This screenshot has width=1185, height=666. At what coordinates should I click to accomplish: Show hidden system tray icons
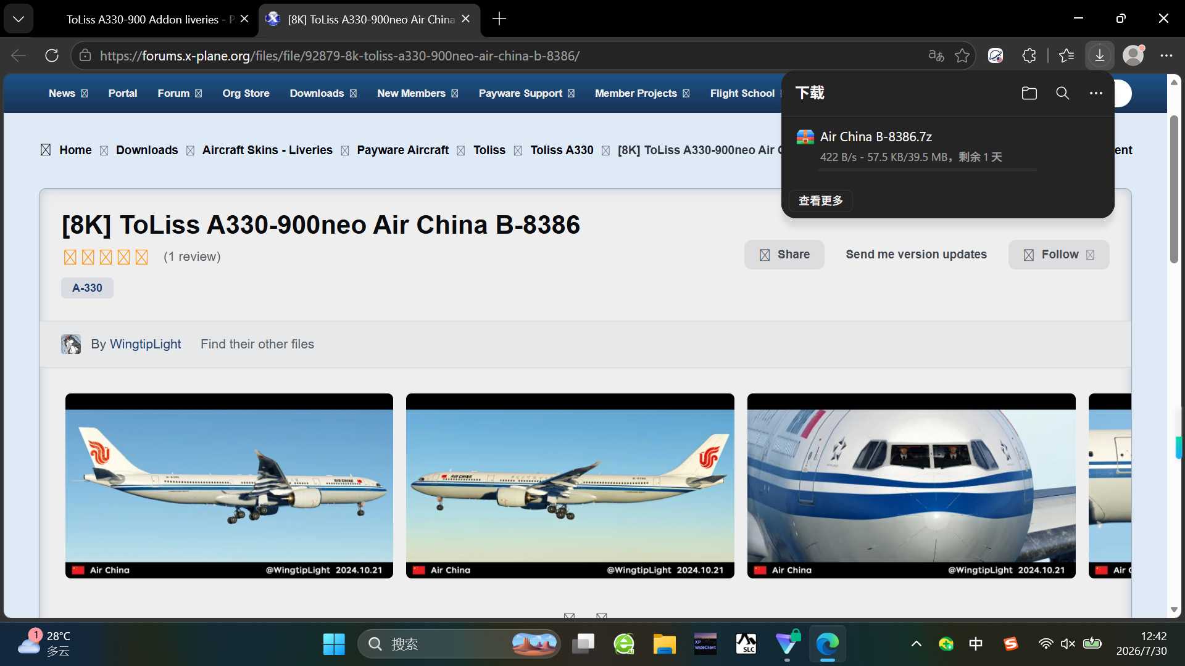coord(917,644)
